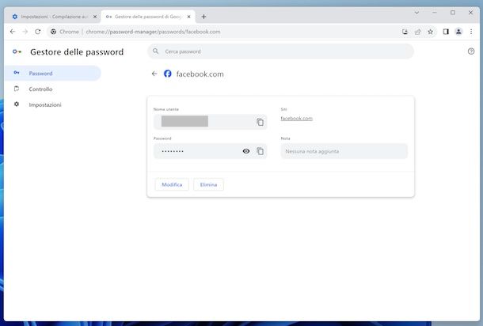The height and width of the screenshot is (326, 483).
Task: Click the Elimina button
Action: coord(208,184)
